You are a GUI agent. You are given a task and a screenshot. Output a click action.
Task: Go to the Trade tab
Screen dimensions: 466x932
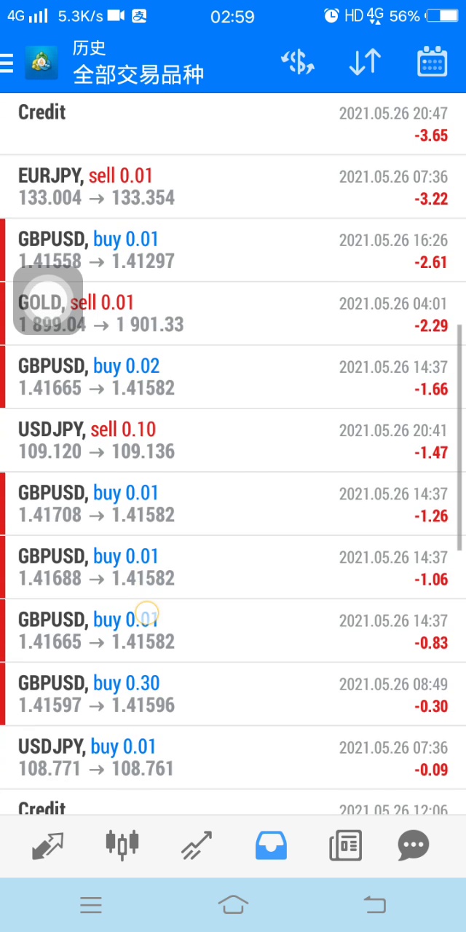[197, 845]
